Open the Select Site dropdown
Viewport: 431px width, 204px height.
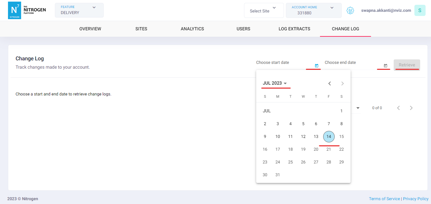coord(264,11)
